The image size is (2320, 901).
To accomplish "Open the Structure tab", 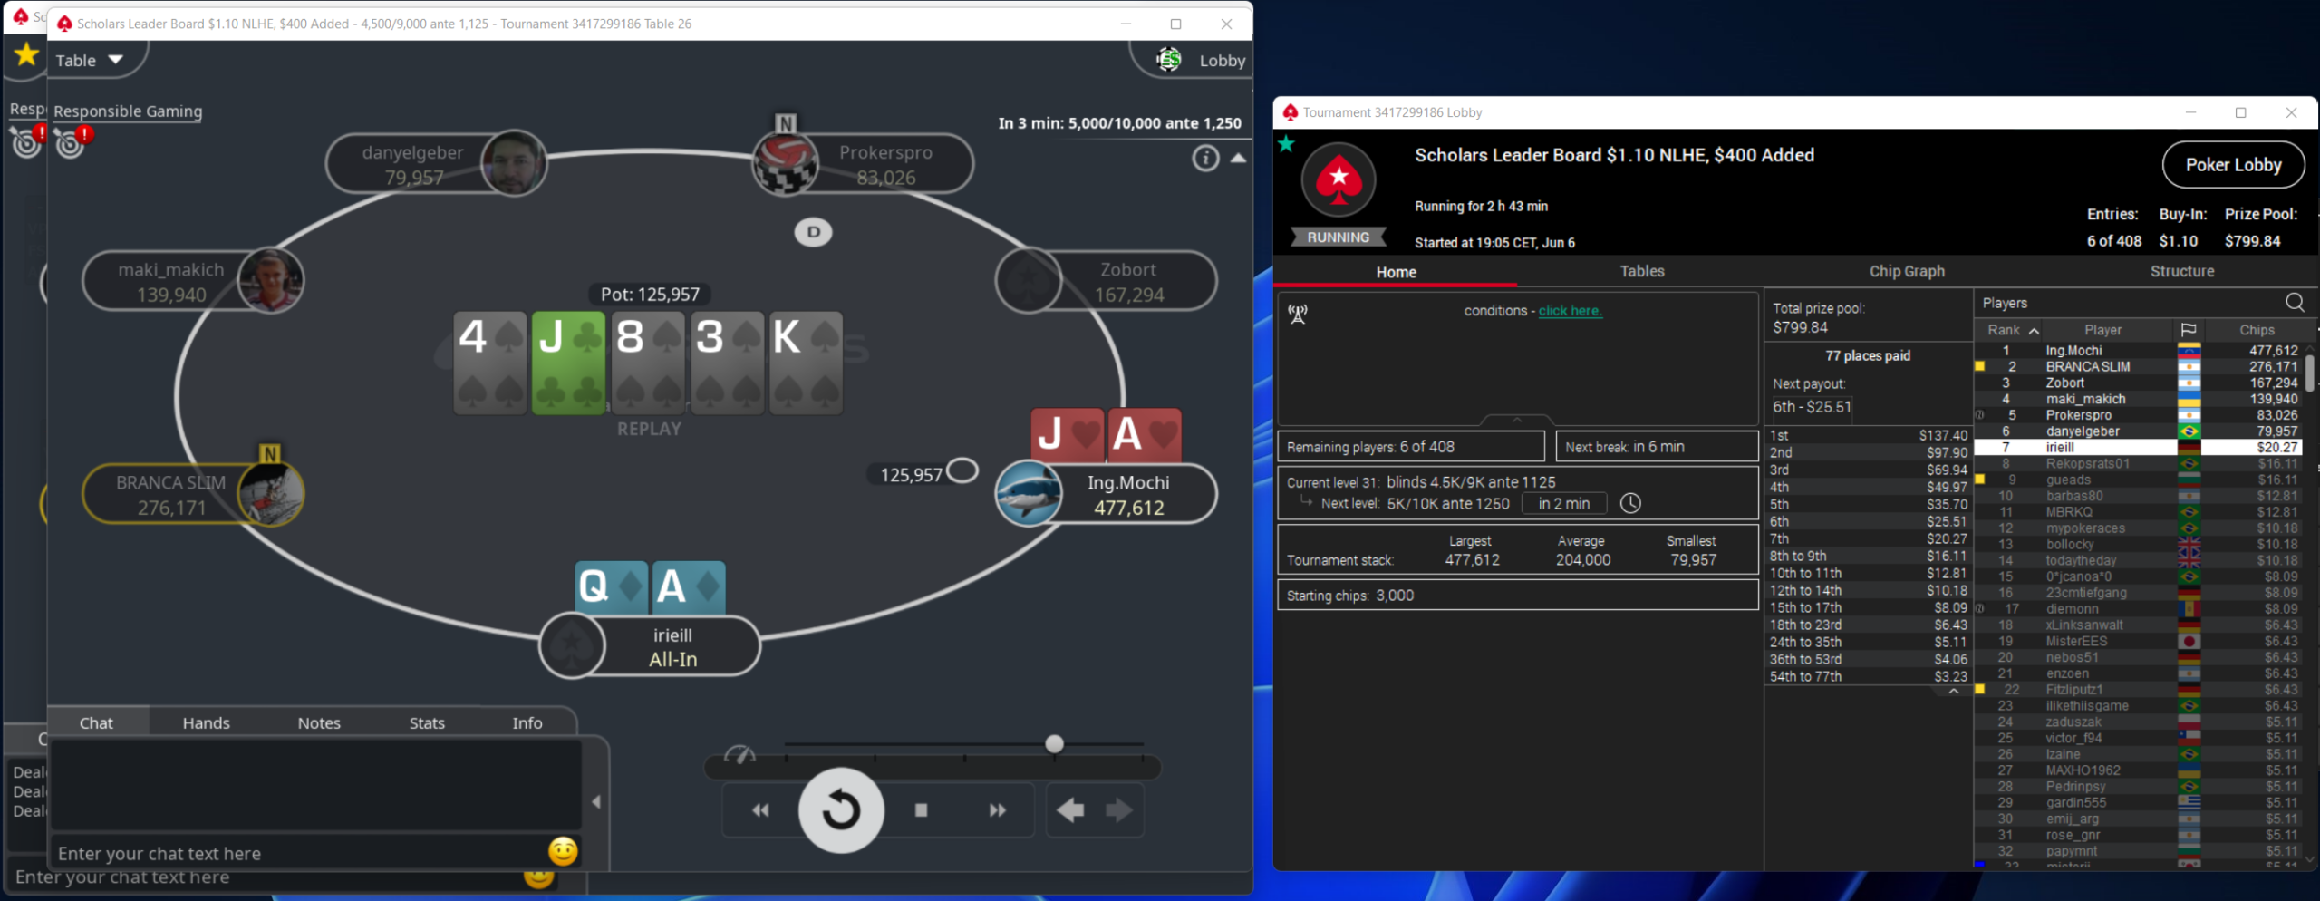I will point(2181,271).
